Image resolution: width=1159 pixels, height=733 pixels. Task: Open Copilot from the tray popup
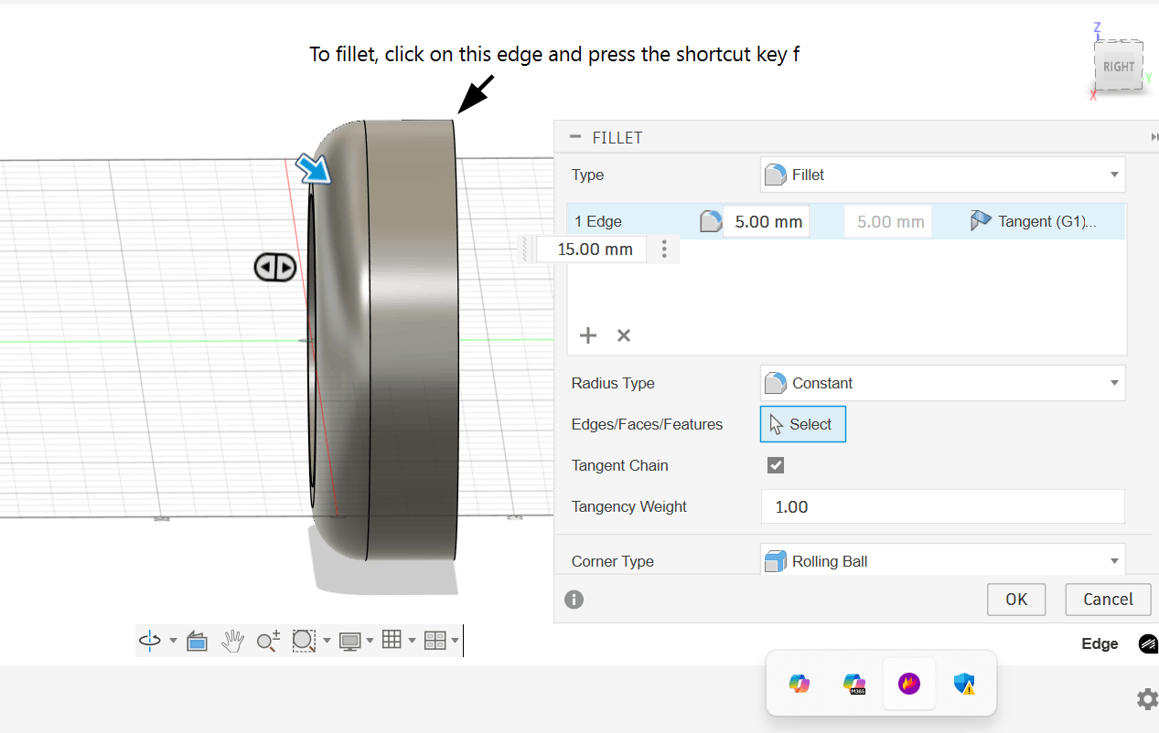click(799, 683)
